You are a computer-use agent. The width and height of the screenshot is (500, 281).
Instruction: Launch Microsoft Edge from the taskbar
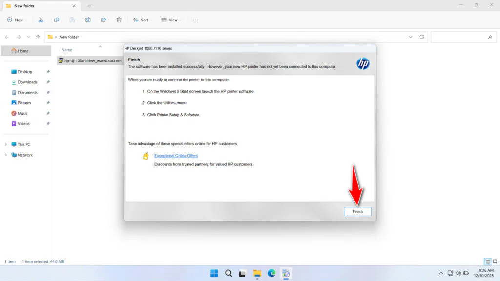(271, 273)
